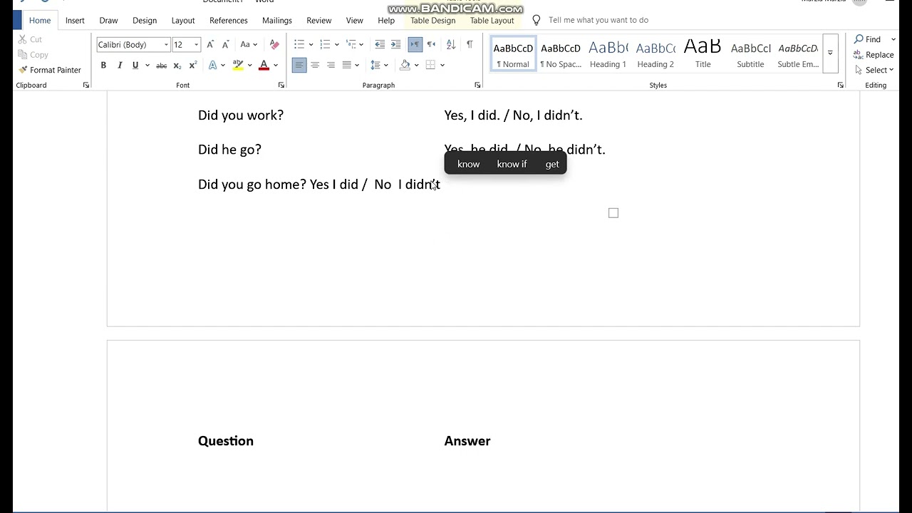Image resolution: width=912 pixels, height=513 pixels.
Task: Apply red font color
Action: point(264,65)
